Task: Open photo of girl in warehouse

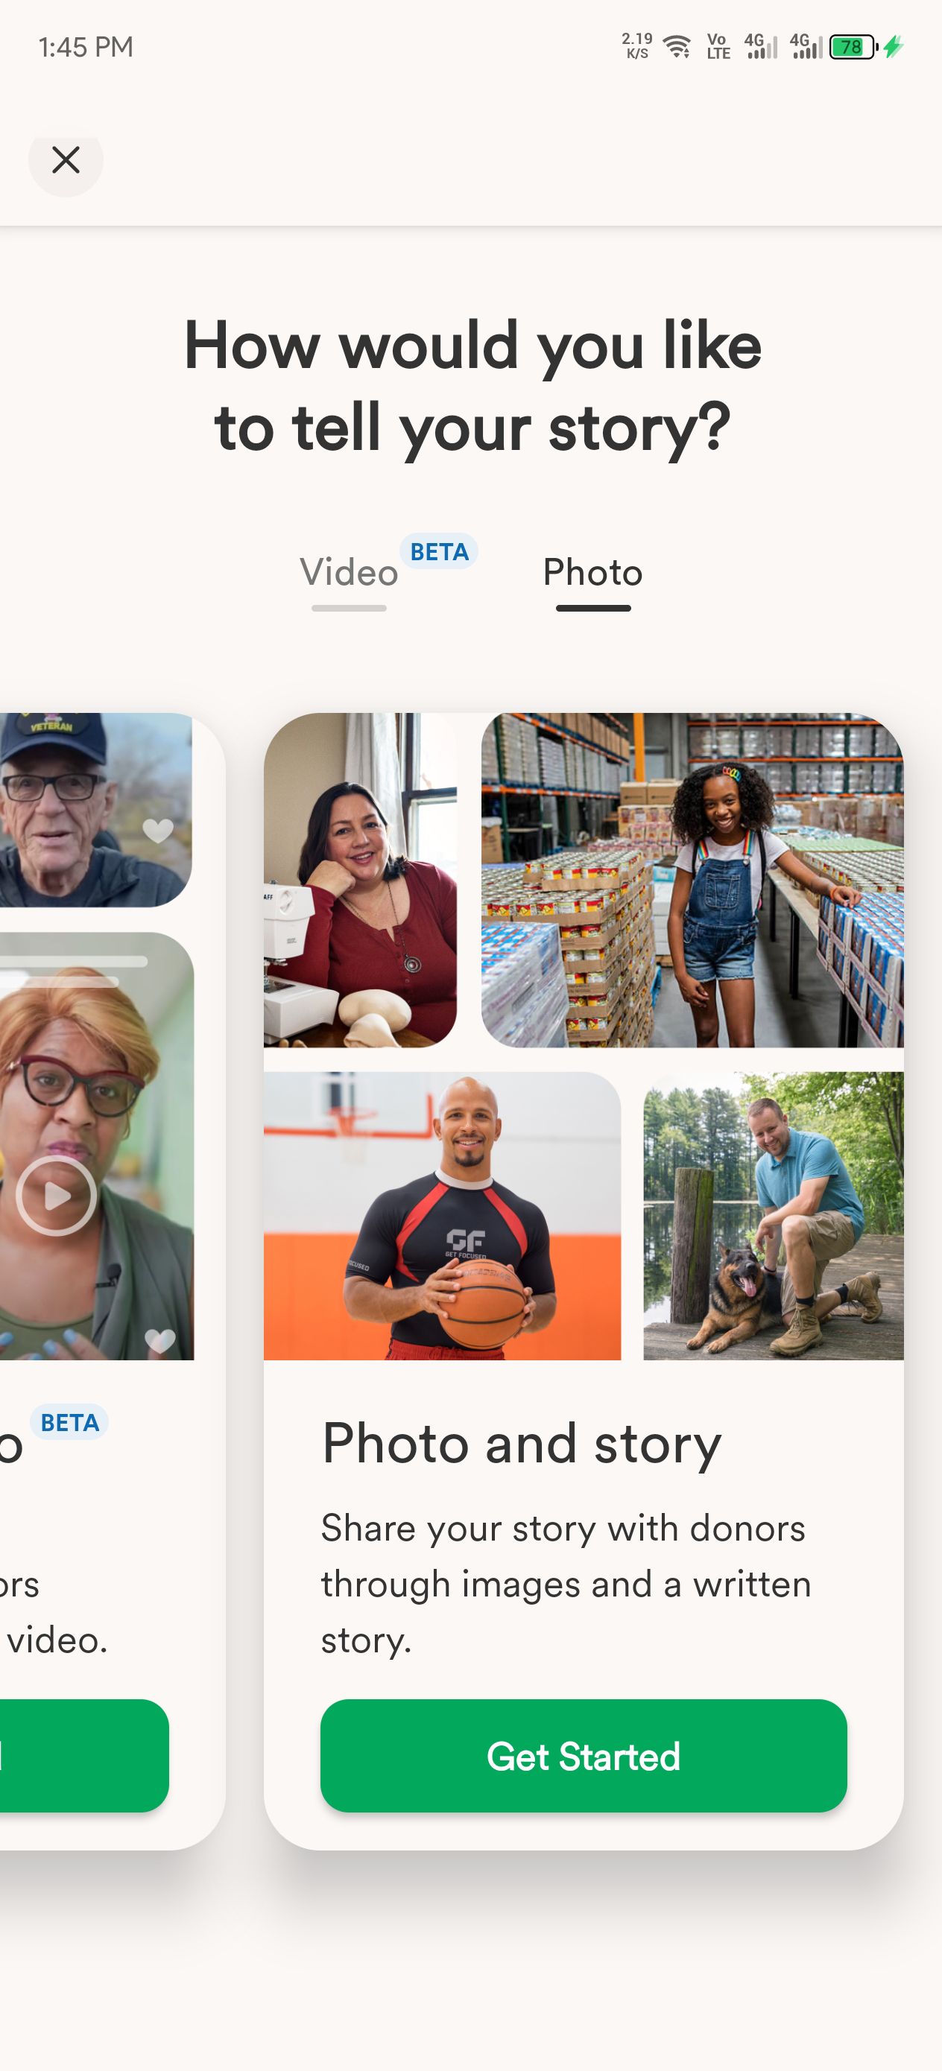Action: click(692, 880)
